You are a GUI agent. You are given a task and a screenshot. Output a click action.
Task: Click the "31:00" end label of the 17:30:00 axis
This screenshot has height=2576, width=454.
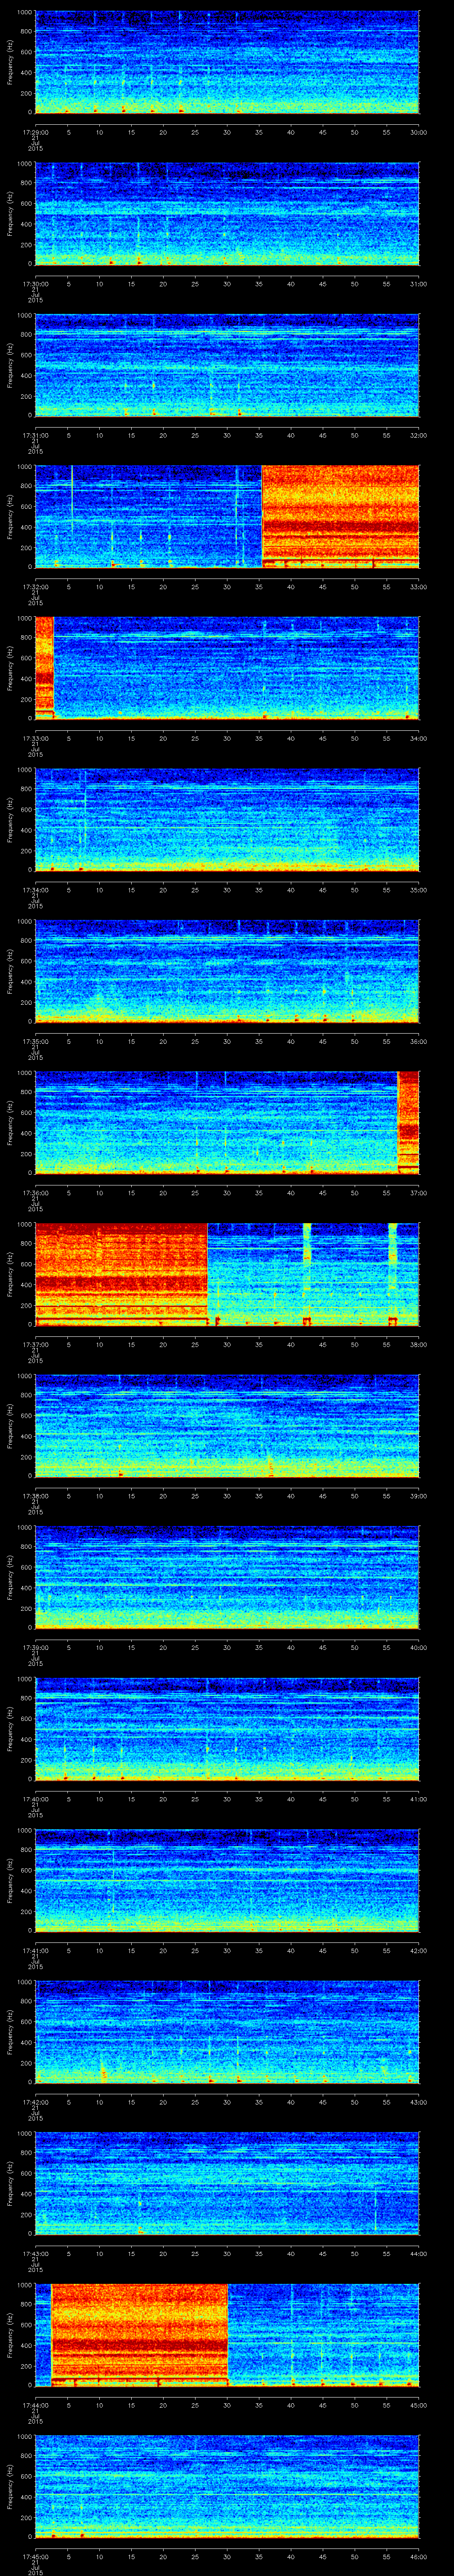click(x=418, y=284)
